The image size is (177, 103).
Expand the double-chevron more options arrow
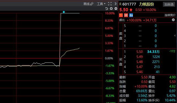[116, 4]
